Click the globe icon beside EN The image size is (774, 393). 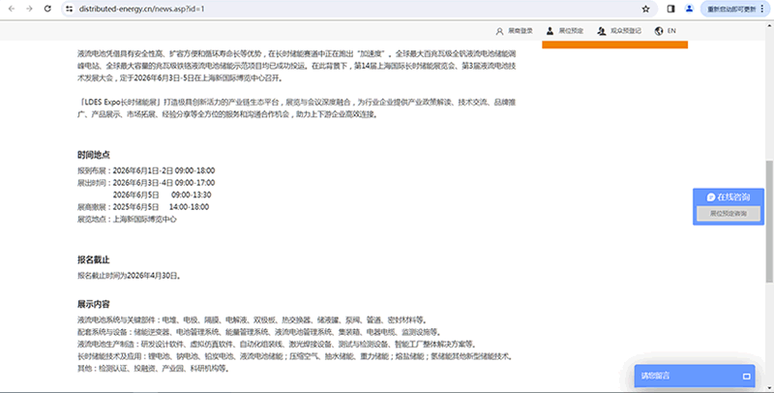(658, 31)
